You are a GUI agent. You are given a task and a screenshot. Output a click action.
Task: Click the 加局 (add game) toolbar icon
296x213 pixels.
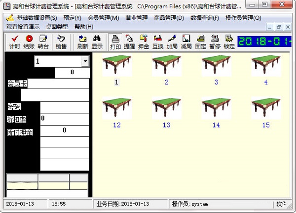pyautogui.click(x=172, y=42)
